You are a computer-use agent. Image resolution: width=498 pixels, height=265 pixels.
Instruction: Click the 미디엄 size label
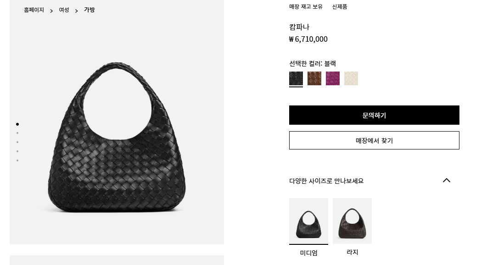point(309,253)
